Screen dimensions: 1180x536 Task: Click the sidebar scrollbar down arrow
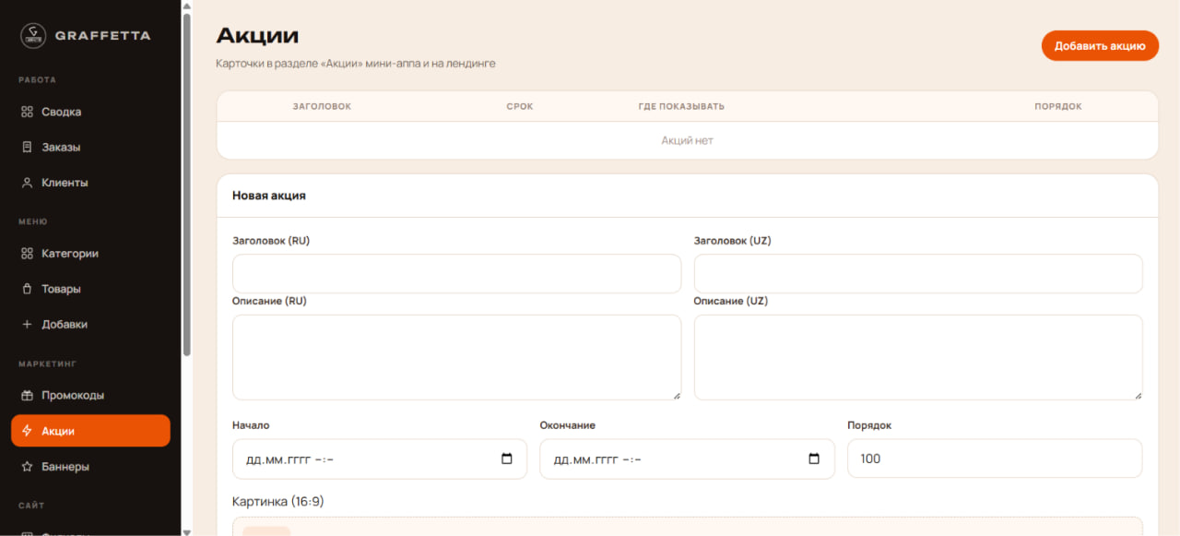(187, 530)
